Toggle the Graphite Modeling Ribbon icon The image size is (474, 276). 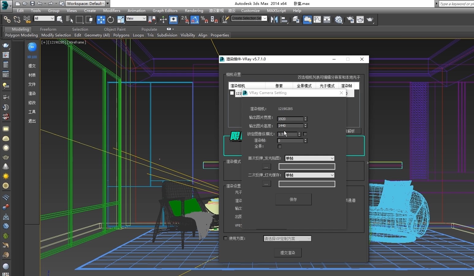pos(307,20)
